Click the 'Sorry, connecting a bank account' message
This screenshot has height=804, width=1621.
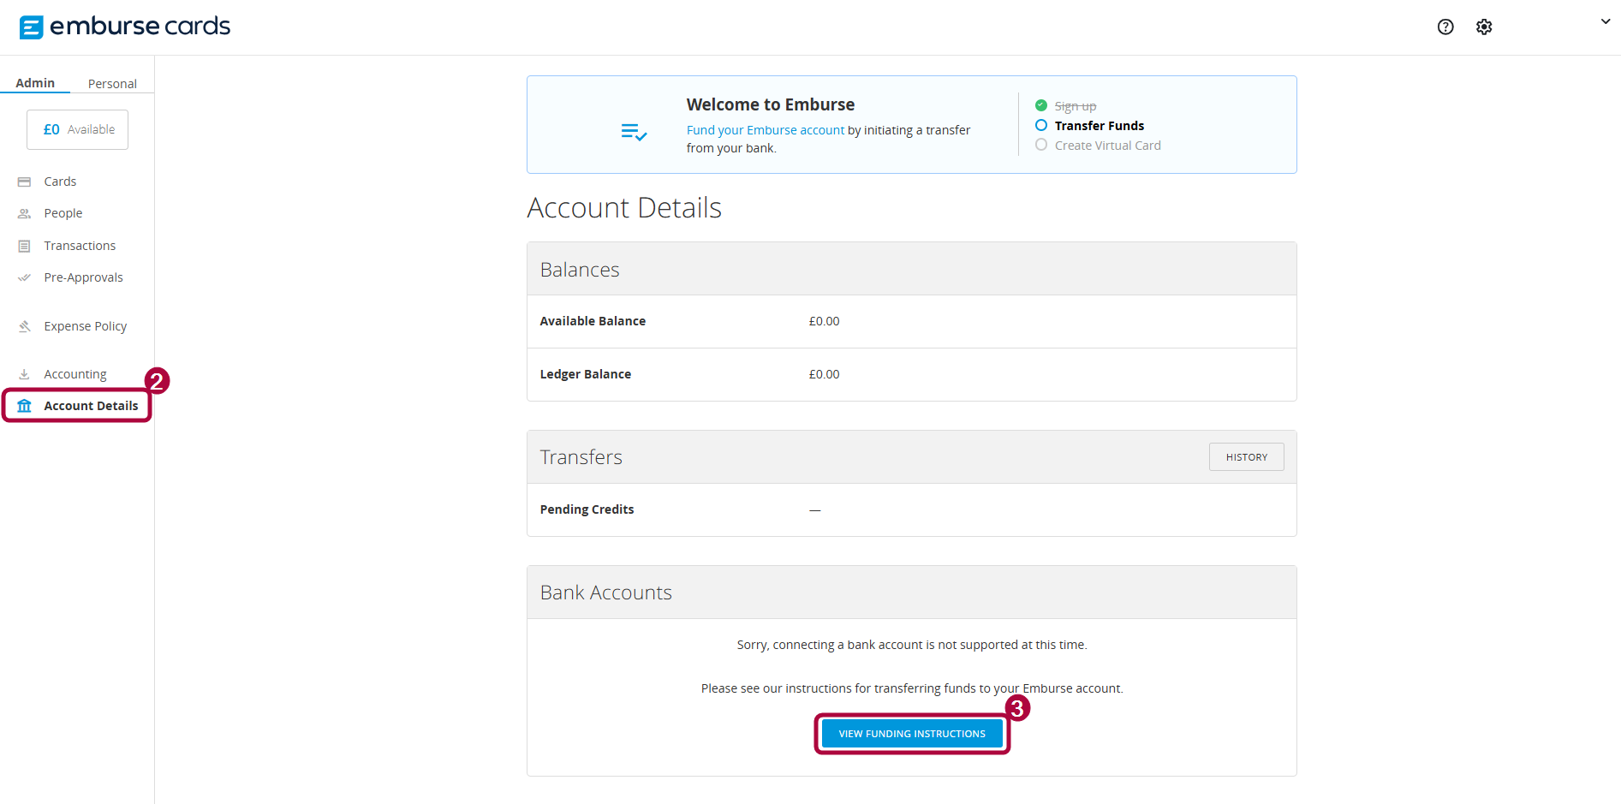(x=912, y=645)
